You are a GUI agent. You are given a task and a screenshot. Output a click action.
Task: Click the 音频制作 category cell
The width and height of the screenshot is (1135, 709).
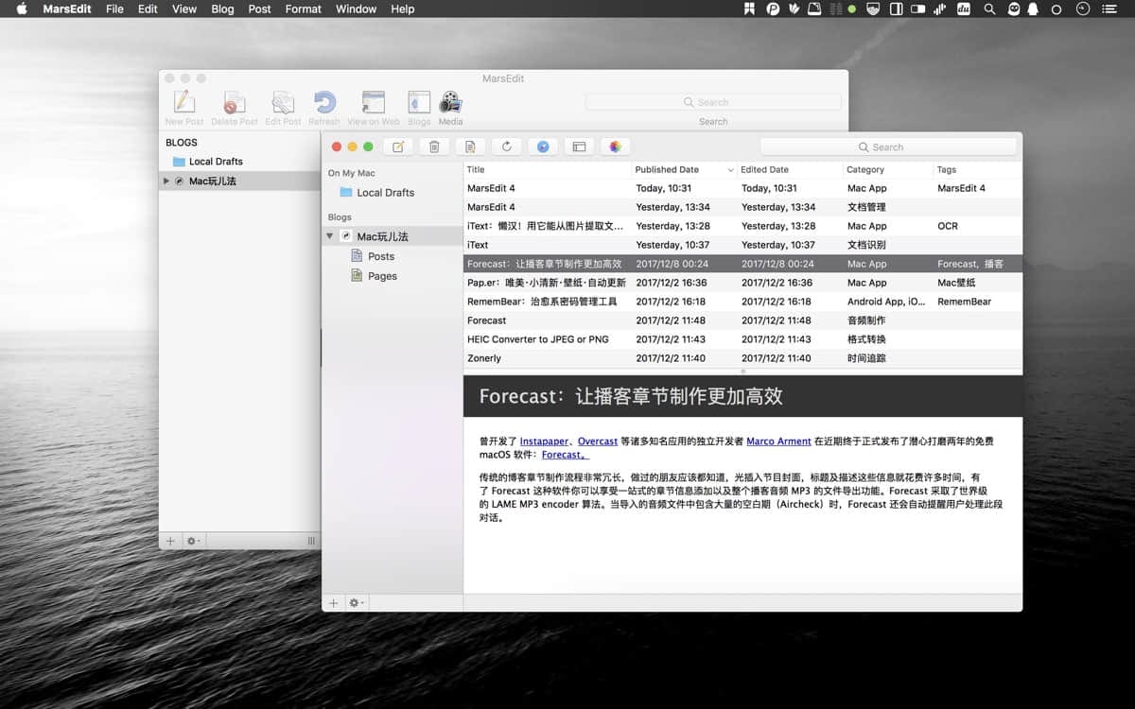pos(866,320)
